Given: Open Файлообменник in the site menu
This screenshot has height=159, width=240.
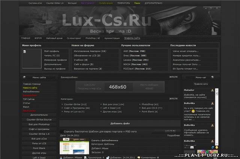Looking at the screenshot, I should (x=31, y=91).
